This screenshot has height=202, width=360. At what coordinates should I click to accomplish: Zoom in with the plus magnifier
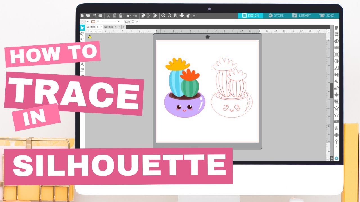pos(163,16)
